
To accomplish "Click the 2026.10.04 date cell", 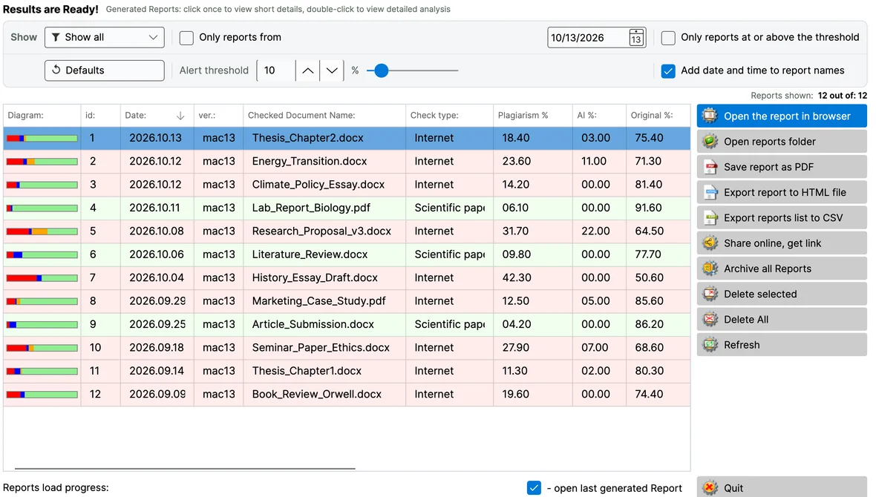I will (x=157, y=277).
